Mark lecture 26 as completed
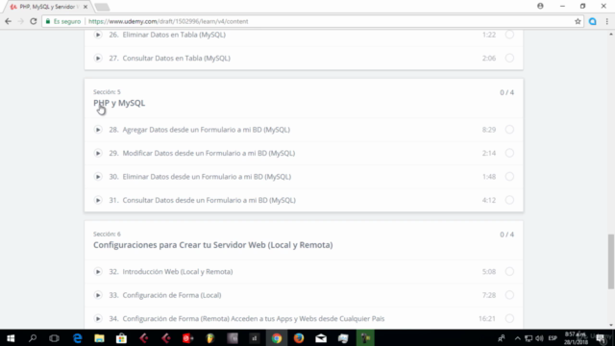615x346 pixels. [x=509, y=35]
